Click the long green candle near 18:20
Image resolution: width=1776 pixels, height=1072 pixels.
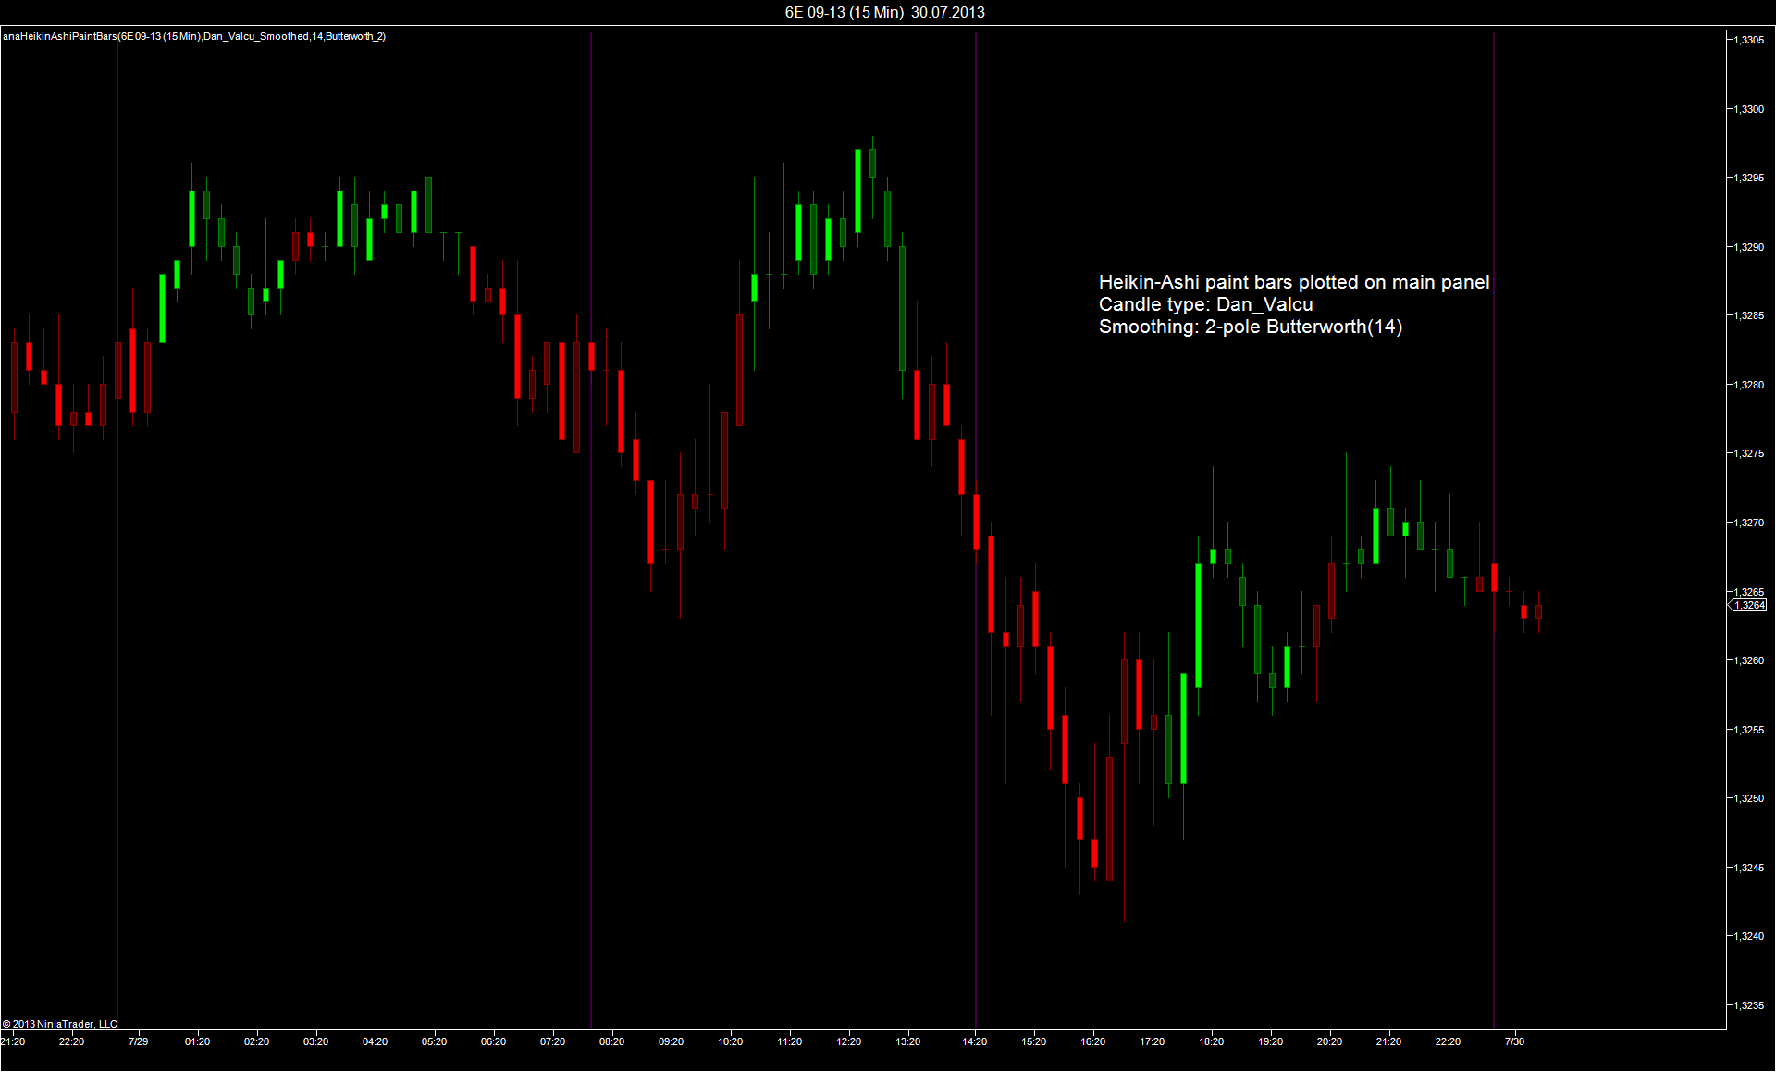[1198, 625]
